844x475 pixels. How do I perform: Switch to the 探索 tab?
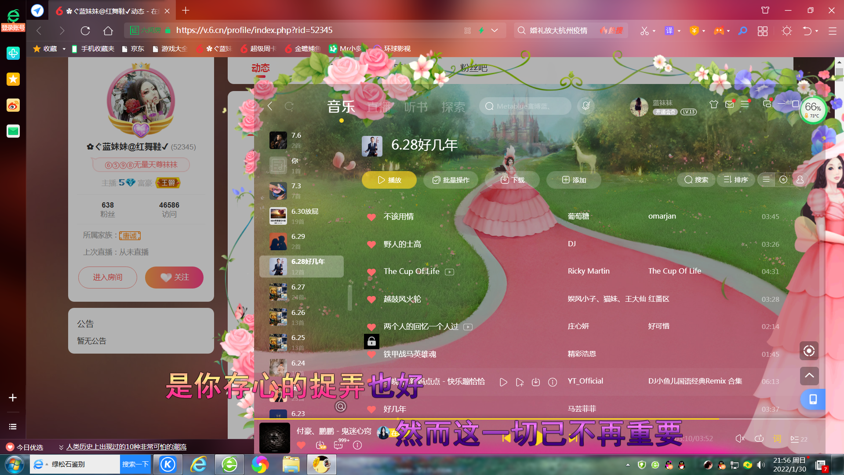(x=453, y=107)
